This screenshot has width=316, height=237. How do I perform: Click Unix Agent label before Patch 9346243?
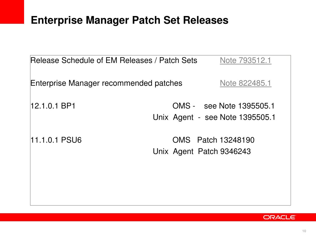[173, 151]
